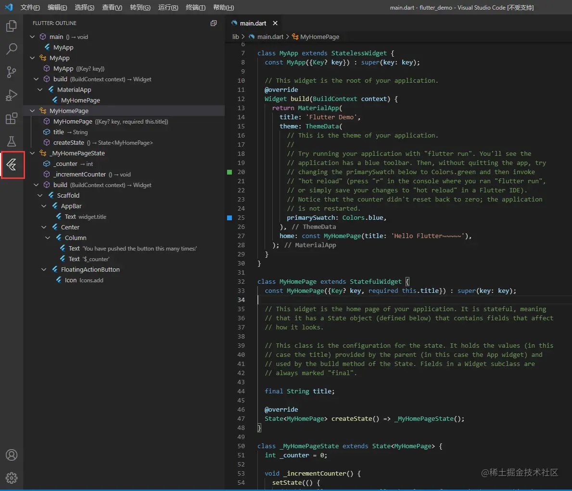Screen dimensions: 572x491
Task: Collapse the MaterialApp outline node
Action: point(40,89)
